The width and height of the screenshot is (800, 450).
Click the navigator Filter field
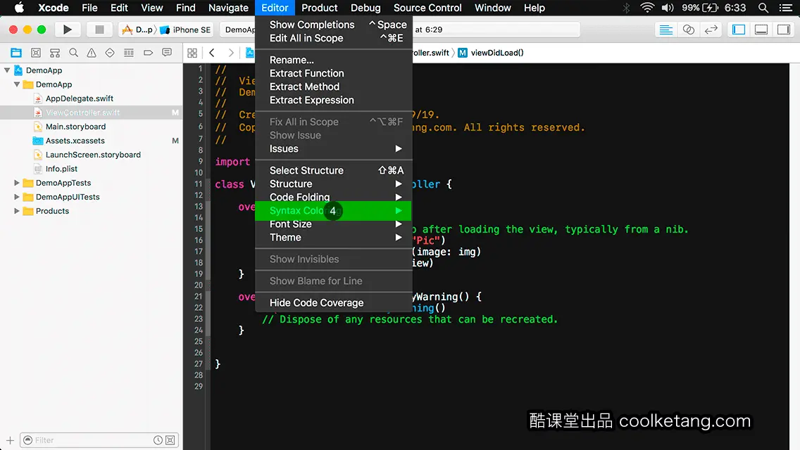pos(99,440)
